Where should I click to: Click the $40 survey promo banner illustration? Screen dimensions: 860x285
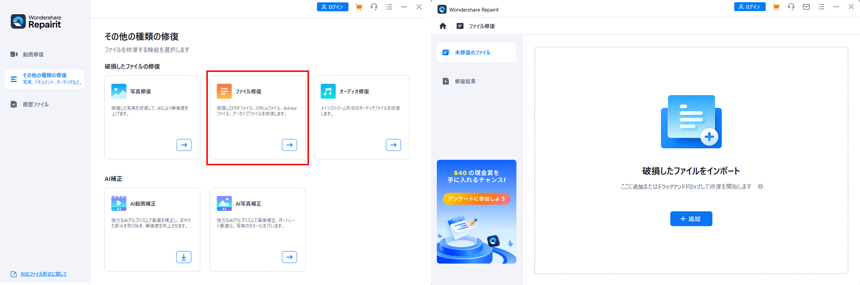tap(476, 237)
